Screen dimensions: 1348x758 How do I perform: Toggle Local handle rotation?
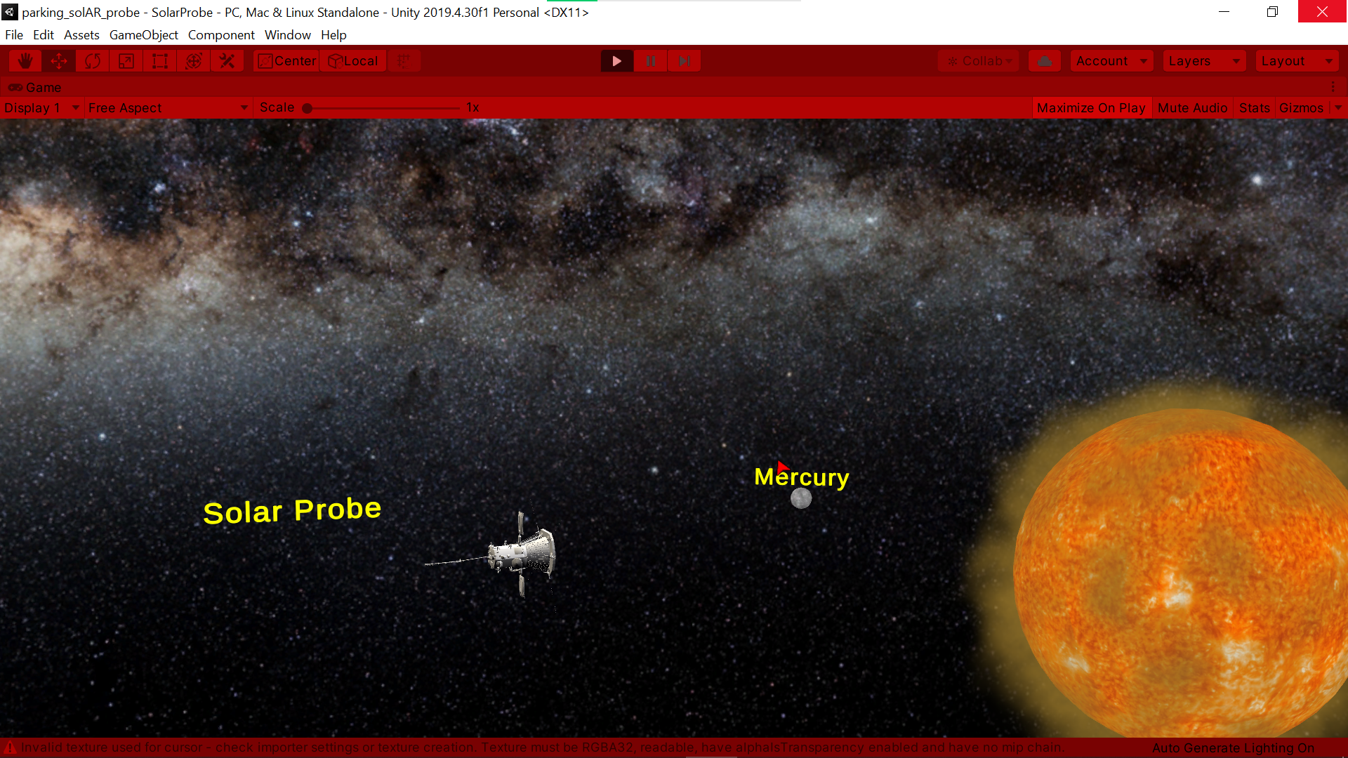(x=353, y=61)
